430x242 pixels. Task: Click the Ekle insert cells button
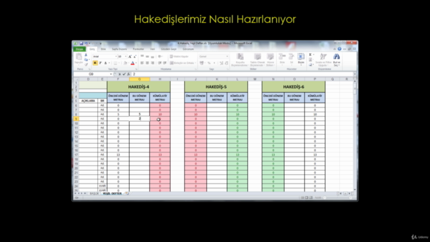click(282, 59)
